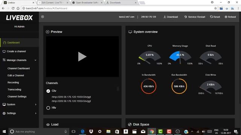This screenshot has width=241, height=135.
Task: Click the Reboot button
Action: tap(230, 17)
